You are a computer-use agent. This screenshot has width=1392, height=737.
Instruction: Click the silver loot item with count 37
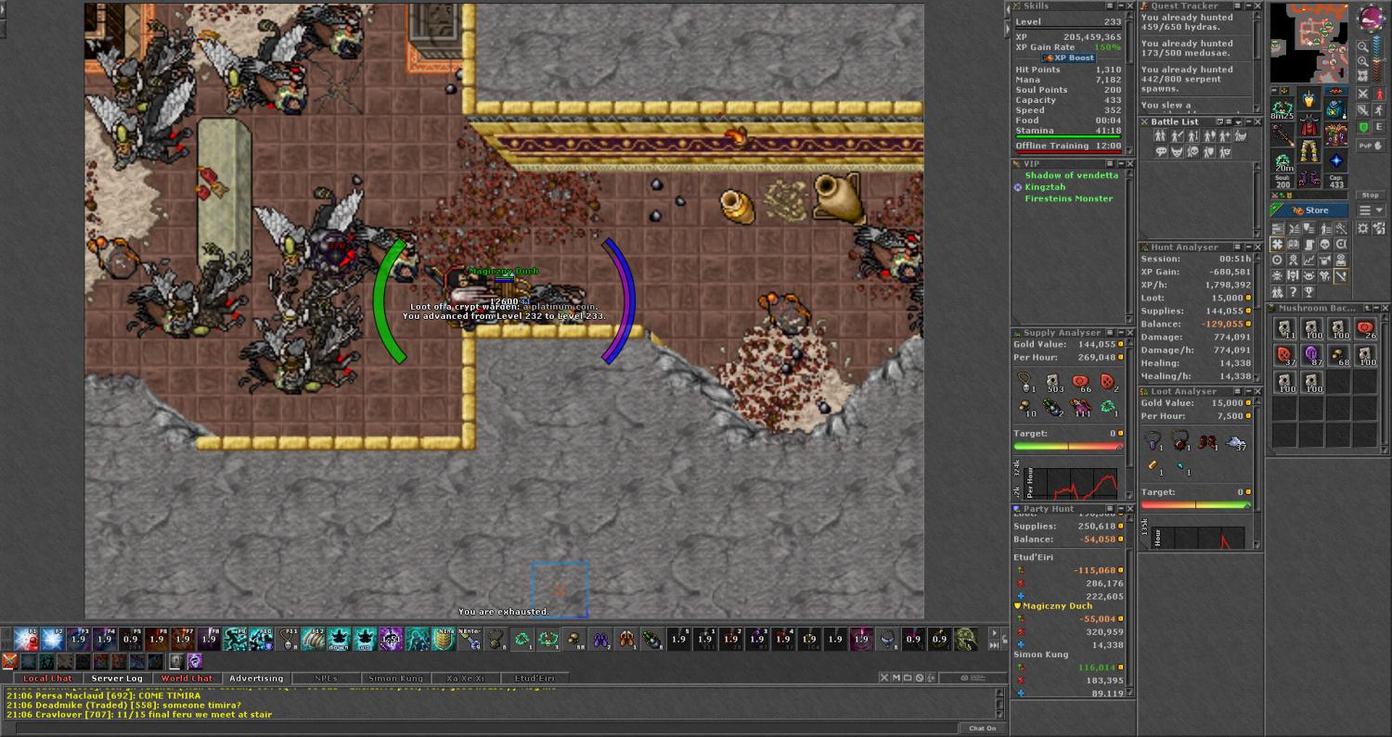click(x=1236, y=444)
